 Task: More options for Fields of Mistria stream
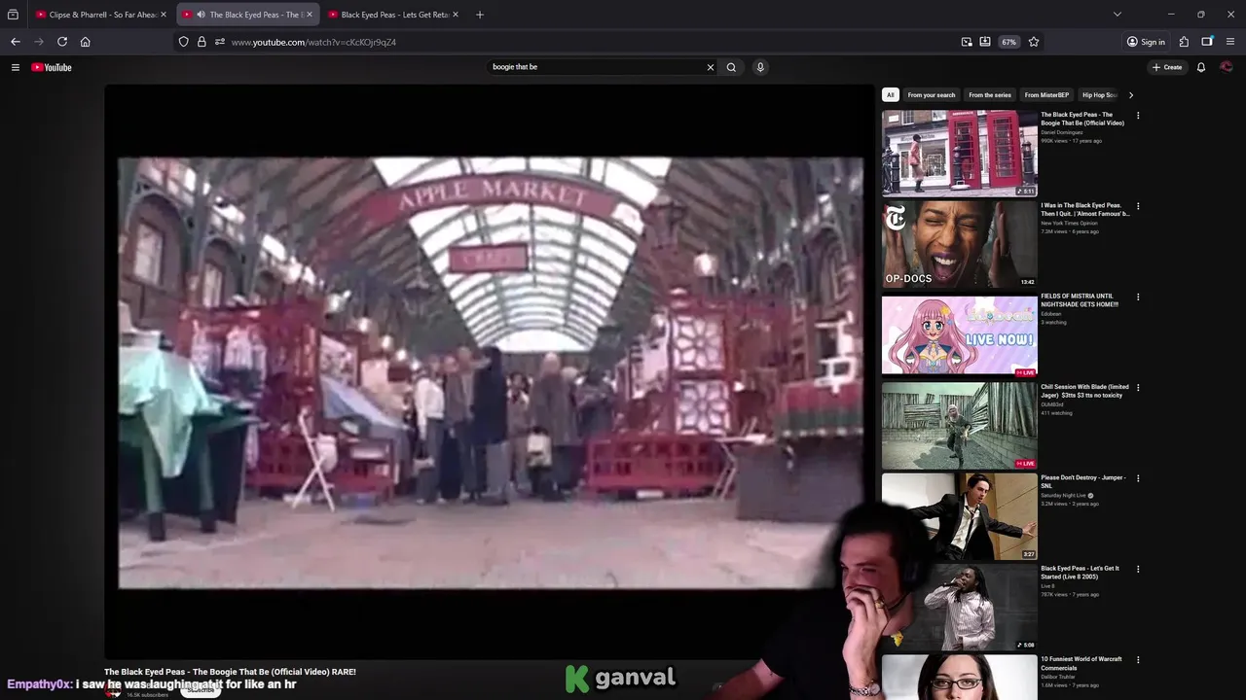tap(1138, 297)
